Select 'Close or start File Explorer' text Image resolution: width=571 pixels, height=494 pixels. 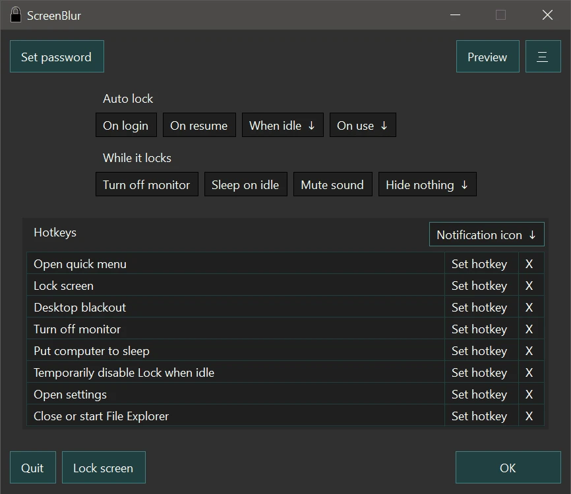pos(102,416)
